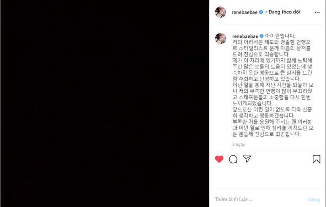Screen dimensions: 326x207
Task: Open the three-dots more options menu
Action: [x=317, y=13]
